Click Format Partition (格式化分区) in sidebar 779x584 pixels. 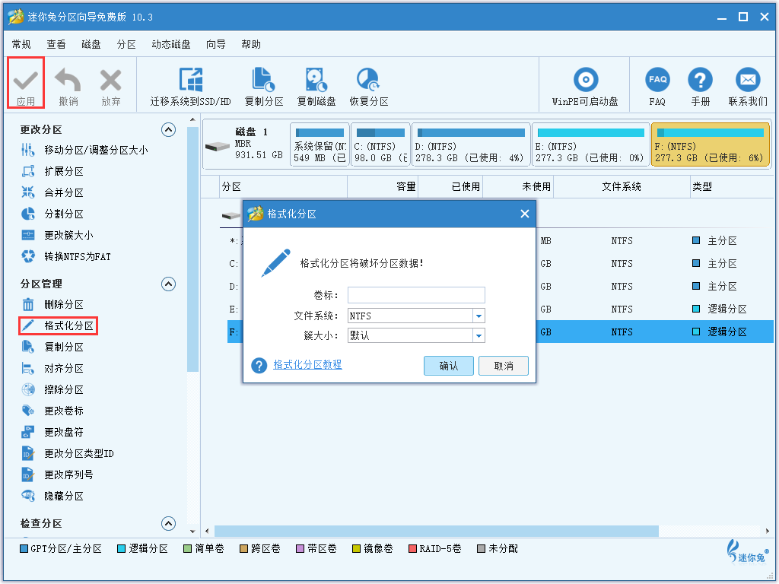tap(58, 325)
